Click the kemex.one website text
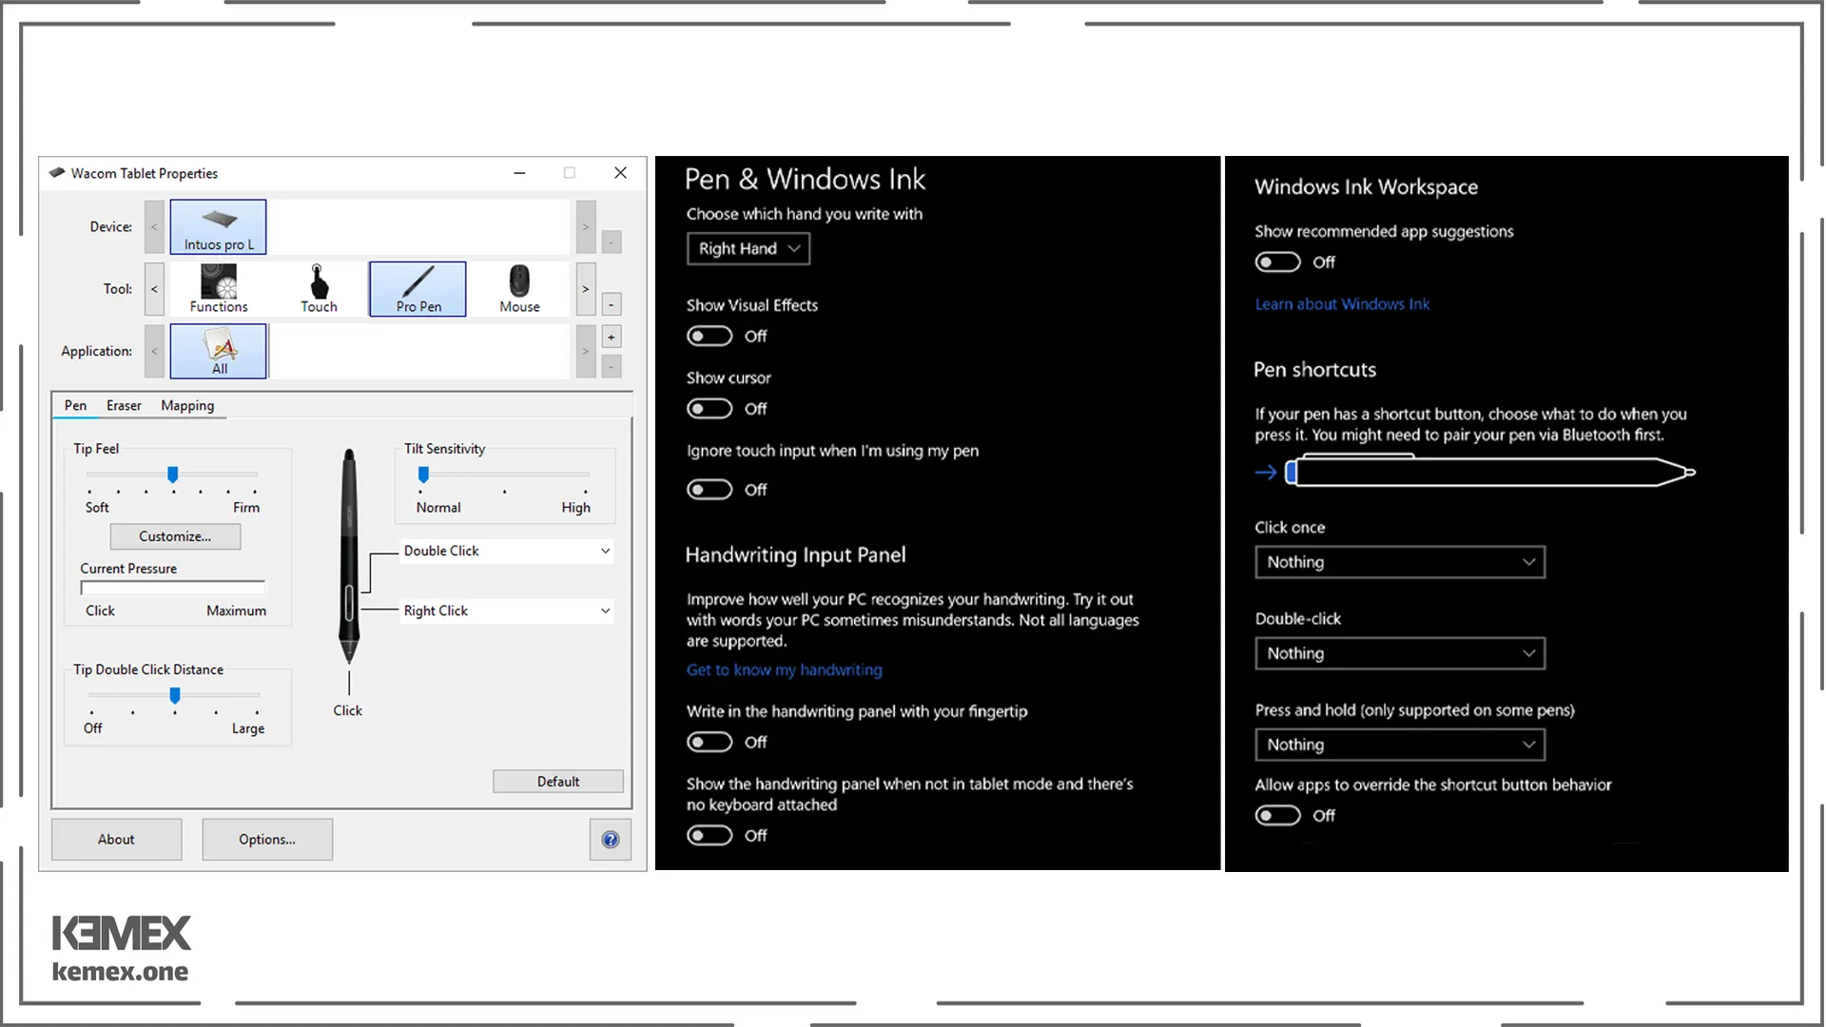The height and width of the screenshot is (1027, 1826). [x=120, y=972]
